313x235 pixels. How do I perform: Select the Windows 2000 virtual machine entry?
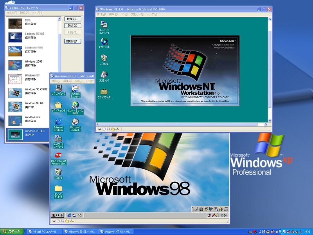click(32, 65)
